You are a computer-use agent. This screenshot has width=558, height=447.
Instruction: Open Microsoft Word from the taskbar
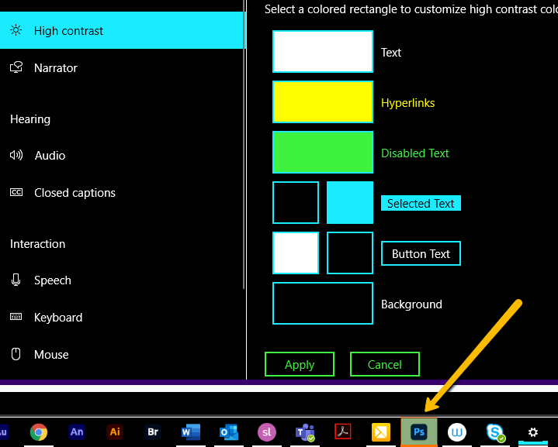[191, 432]
